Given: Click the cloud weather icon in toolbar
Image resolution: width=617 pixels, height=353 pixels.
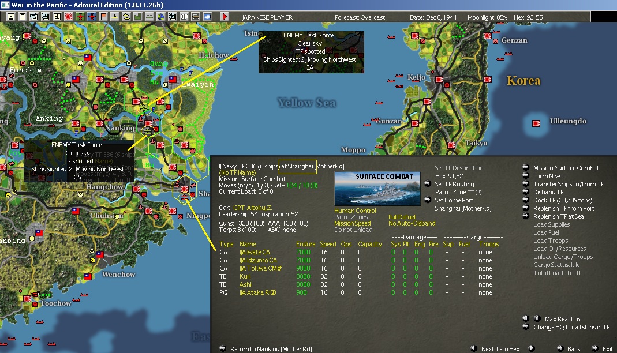Looking at the screenshot, I should coord(207,17).
